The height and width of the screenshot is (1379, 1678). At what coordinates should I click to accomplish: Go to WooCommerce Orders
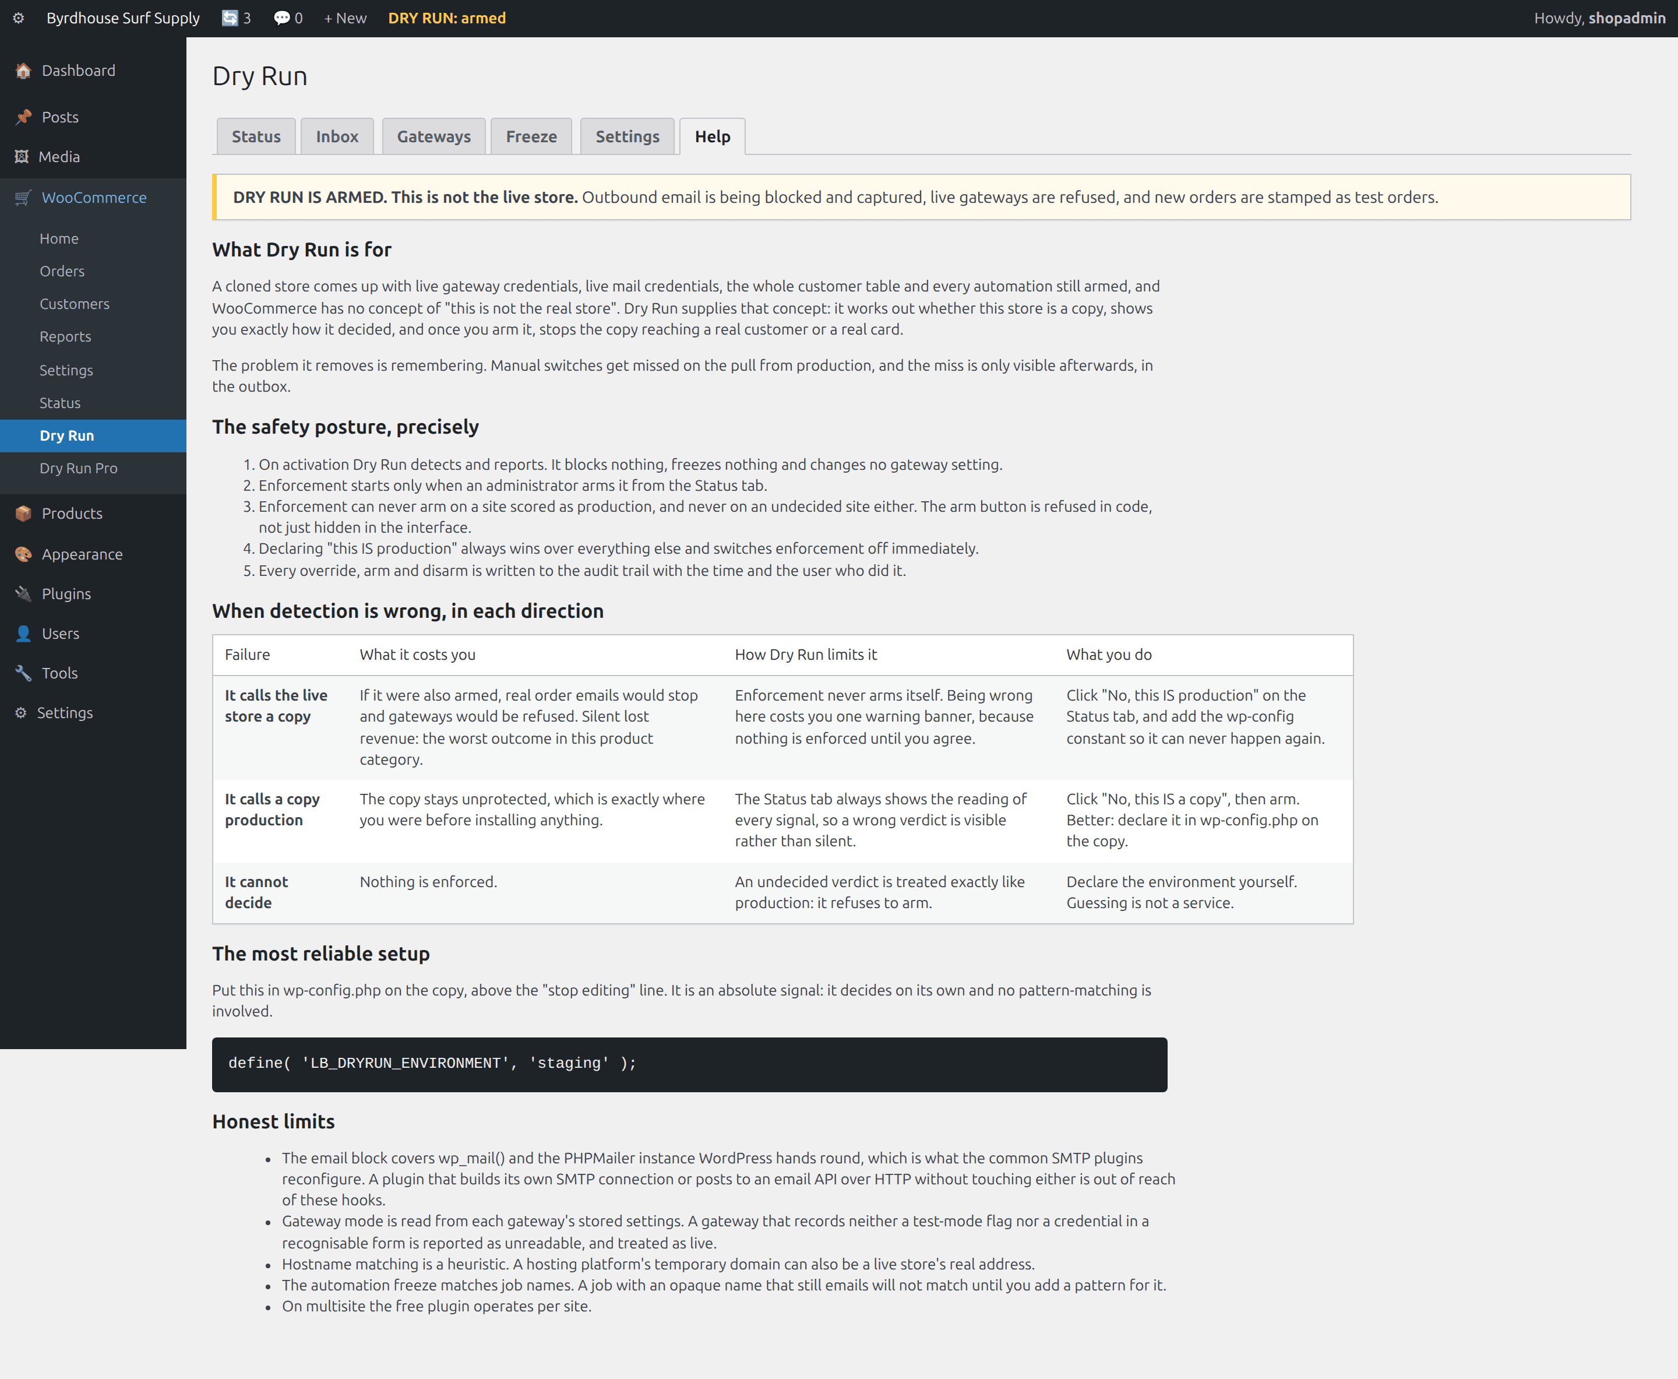pos(93,271)
